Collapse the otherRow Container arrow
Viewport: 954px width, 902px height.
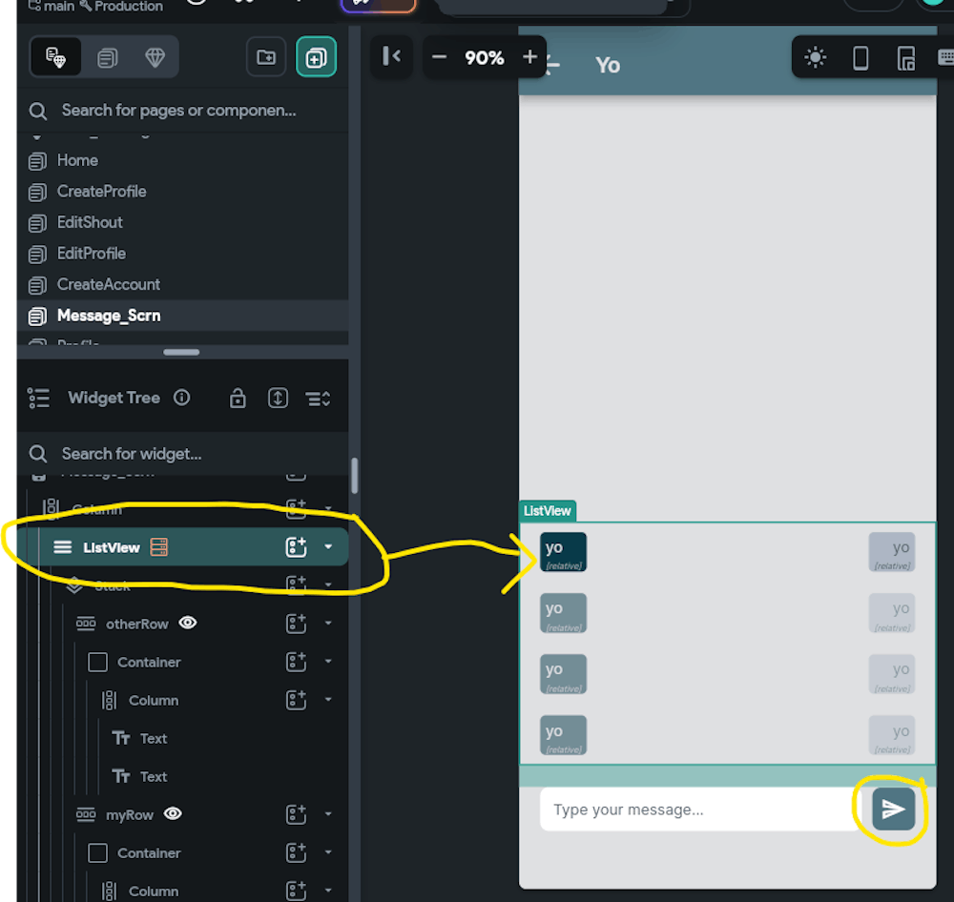coord(328,661)
